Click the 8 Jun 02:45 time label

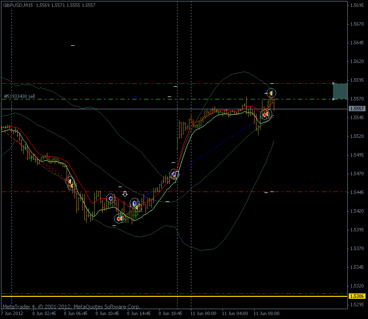[x=44, y=314]
